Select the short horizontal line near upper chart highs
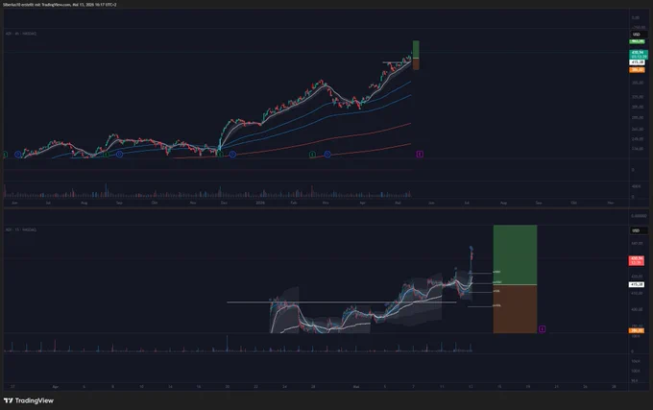 tap(397, 62)
